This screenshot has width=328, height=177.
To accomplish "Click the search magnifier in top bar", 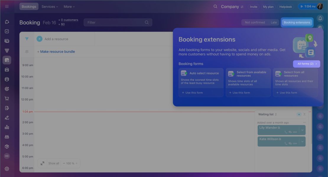I will click(215, 7).
